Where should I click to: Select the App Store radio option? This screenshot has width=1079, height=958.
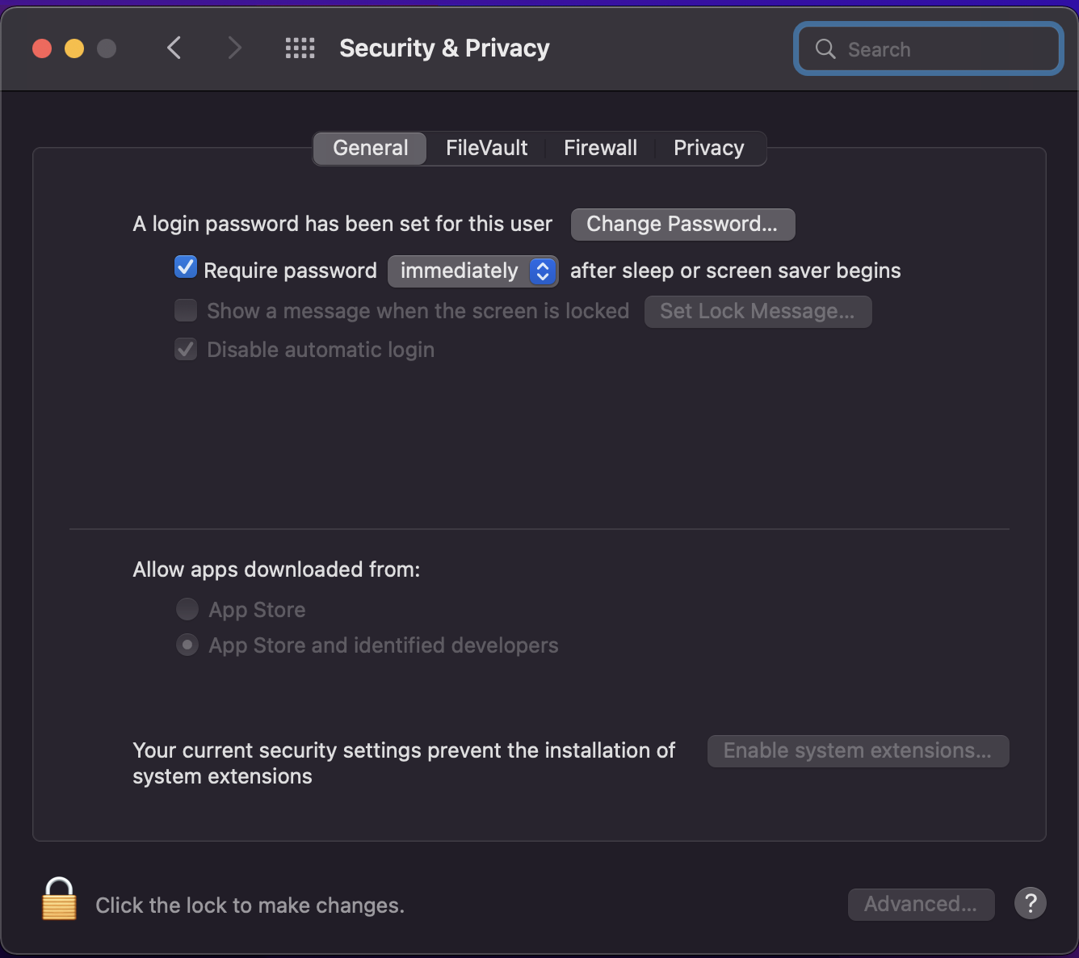point(187,609)
